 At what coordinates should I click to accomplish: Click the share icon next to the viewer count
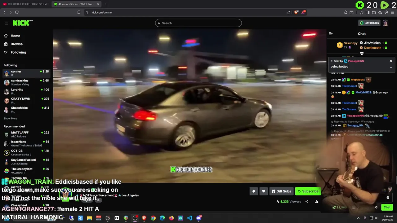click(307, 202)
